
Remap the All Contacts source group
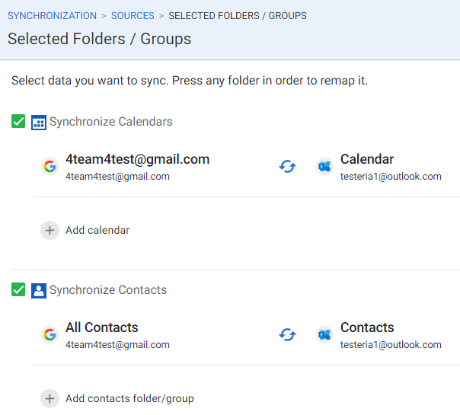coord(102,328)
